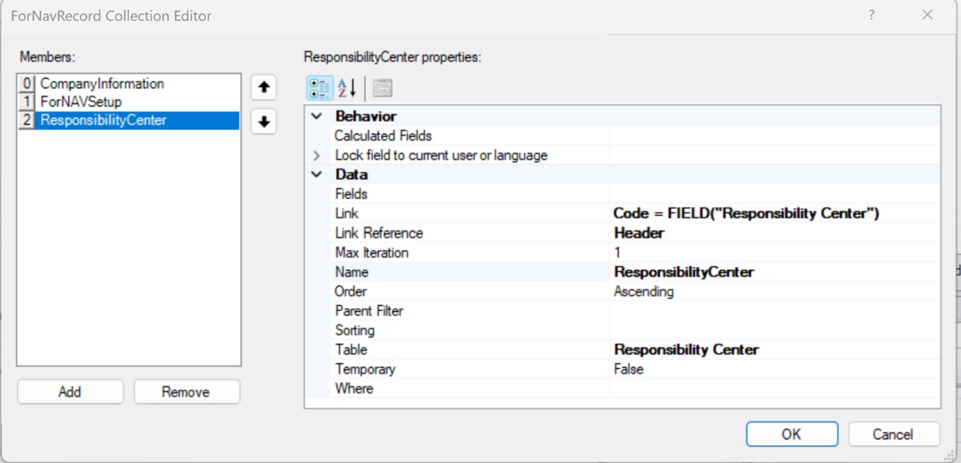Click the Max Iteration value field

pyautogui.click(x=775, y=253)
